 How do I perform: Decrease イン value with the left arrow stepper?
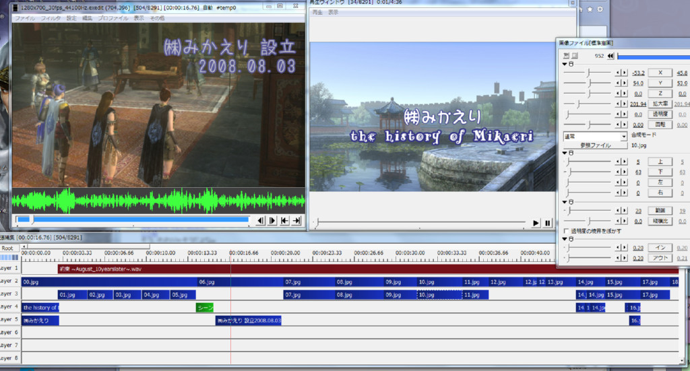(x=619, y=248)
